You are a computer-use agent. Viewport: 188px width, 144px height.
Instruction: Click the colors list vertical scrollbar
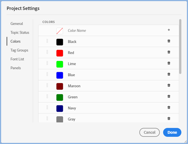180,47
